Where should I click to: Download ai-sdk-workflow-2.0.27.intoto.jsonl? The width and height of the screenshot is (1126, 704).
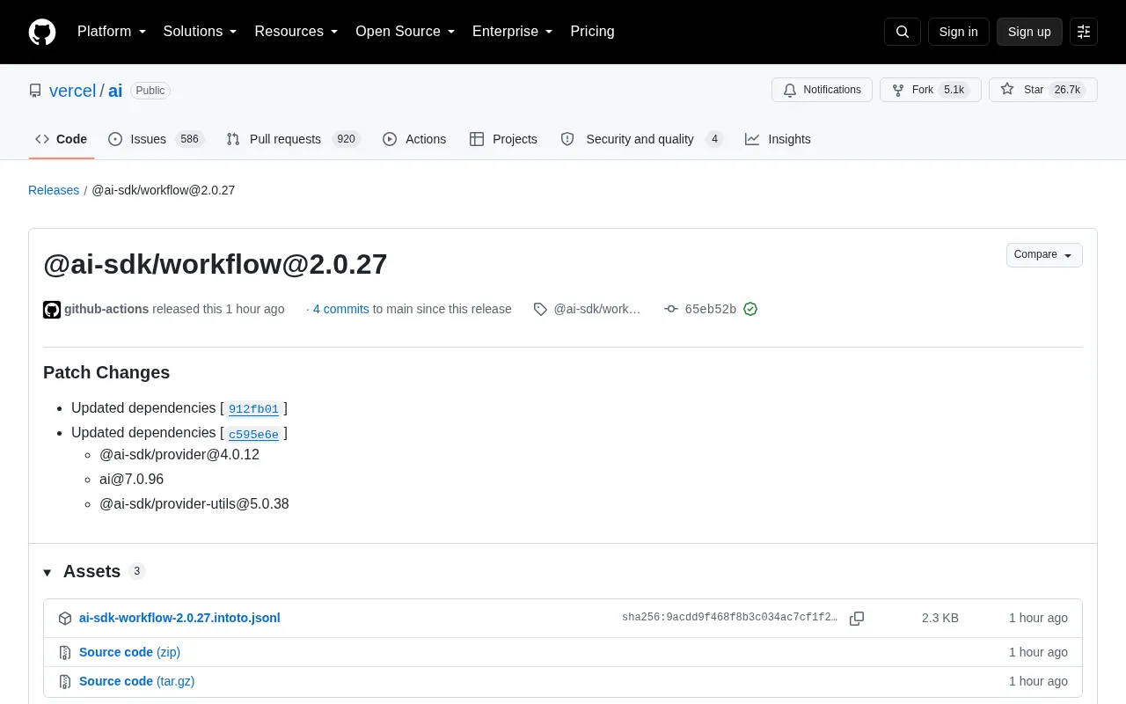[x=179, y=619]
